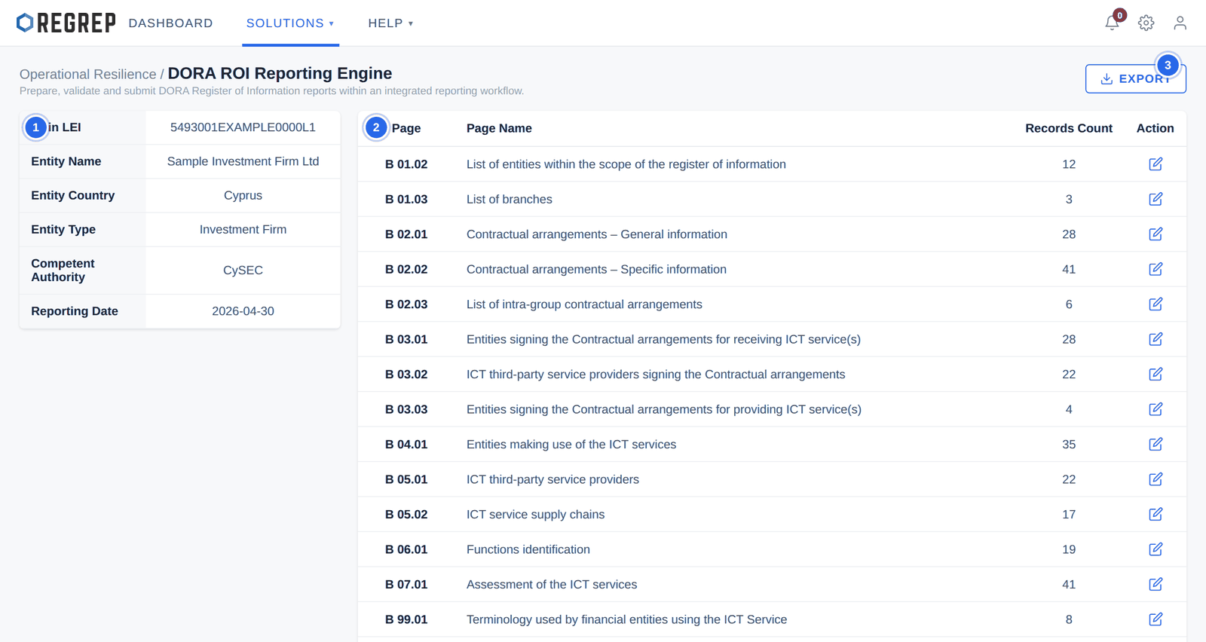1206x642 pixels.
Task: Edit the B 02.02 Specific information row
Action: coord(1155,269)
